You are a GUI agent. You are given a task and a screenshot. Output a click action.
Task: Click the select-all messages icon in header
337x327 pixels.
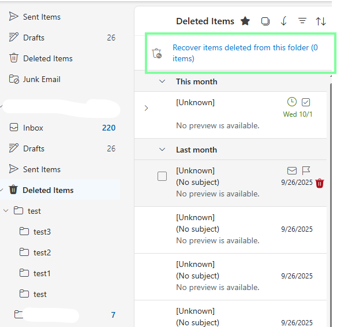265,21
